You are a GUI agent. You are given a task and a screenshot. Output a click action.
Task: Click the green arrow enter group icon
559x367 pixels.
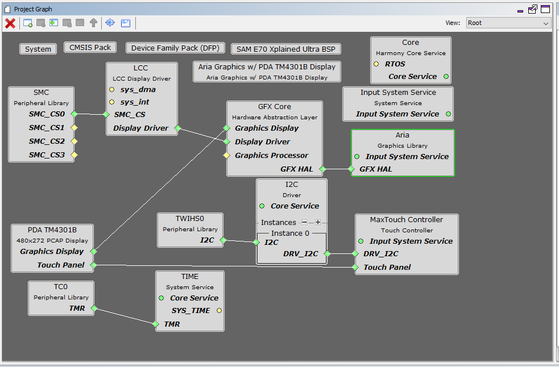(x=53, y=23)
